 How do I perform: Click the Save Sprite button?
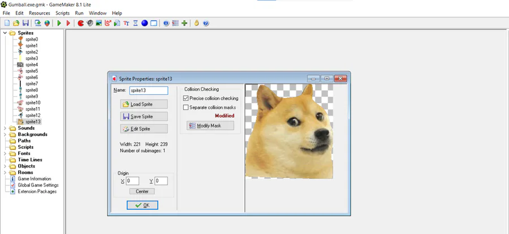click(x=144, y=117)
